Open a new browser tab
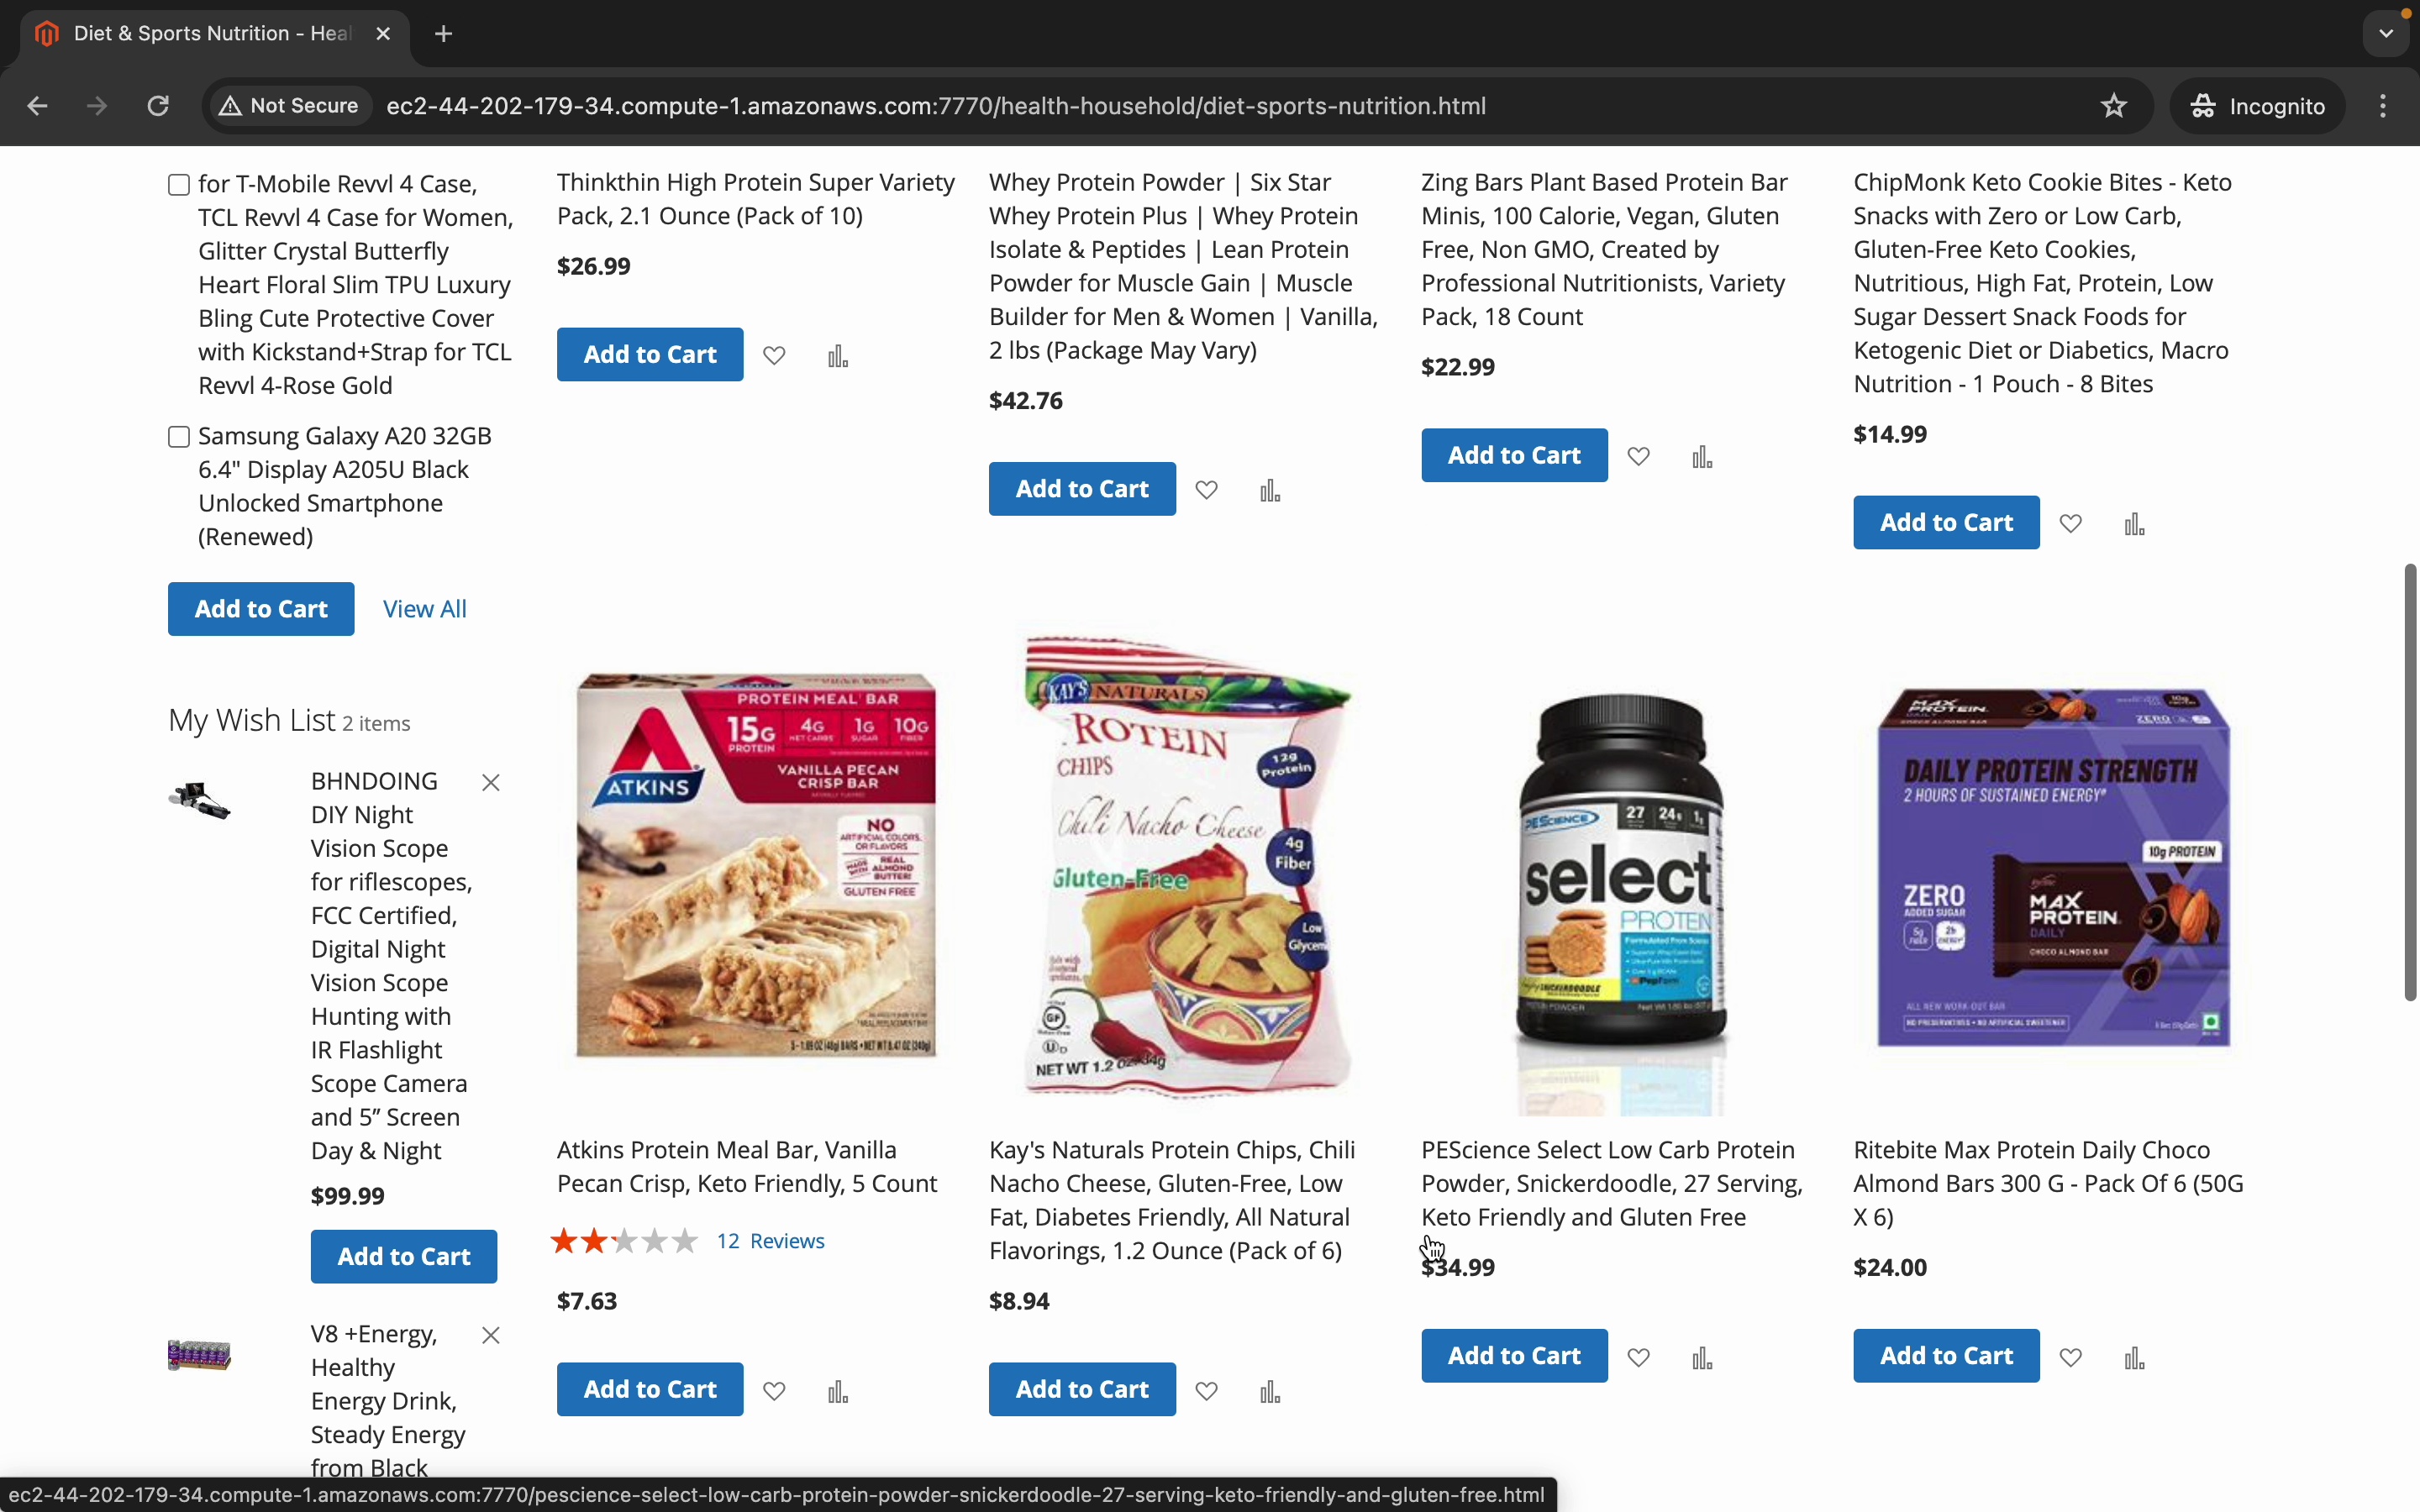The image size is (2420, 1512). pyautogui.click(x=444, y=34)
